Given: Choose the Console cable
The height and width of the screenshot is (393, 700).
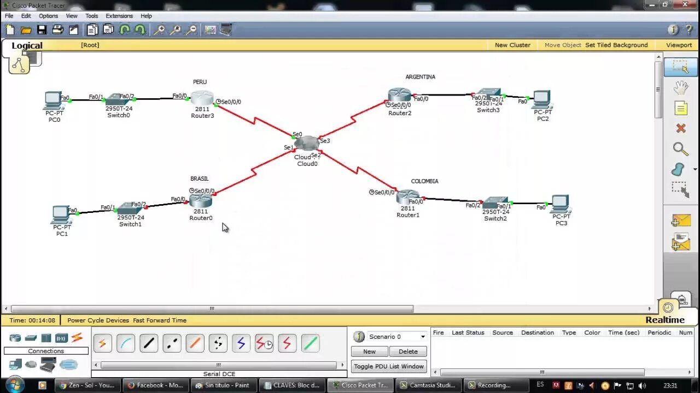Looking at the screenshot, I should [126, 343].
